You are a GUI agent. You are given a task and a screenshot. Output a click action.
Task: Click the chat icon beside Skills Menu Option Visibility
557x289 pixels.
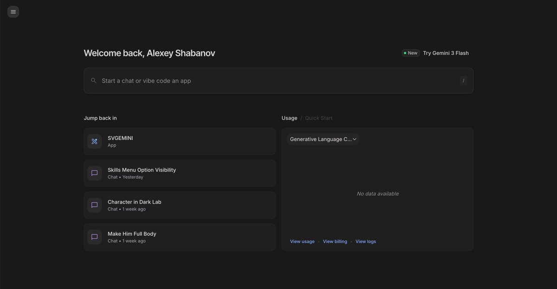coord(94,173)
